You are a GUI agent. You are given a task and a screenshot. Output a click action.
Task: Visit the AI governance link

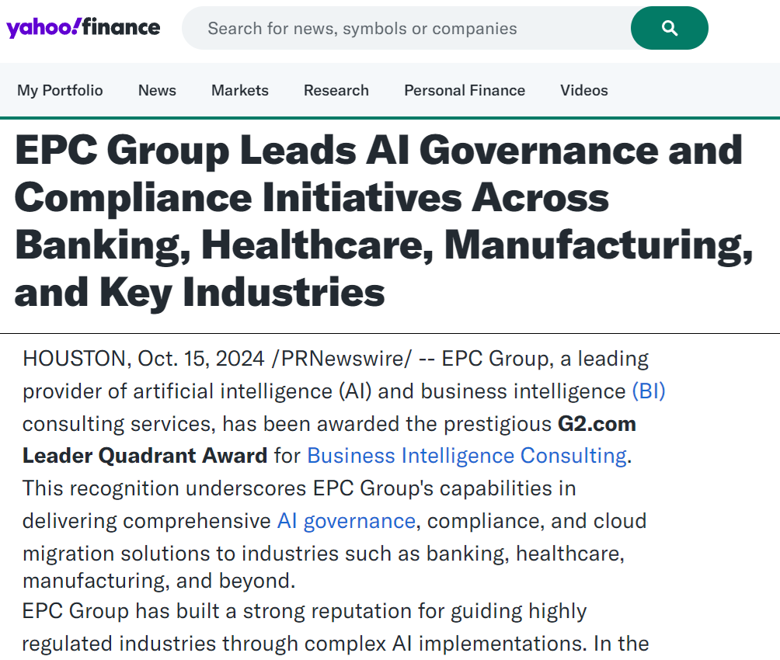click(x=346, y=520)
